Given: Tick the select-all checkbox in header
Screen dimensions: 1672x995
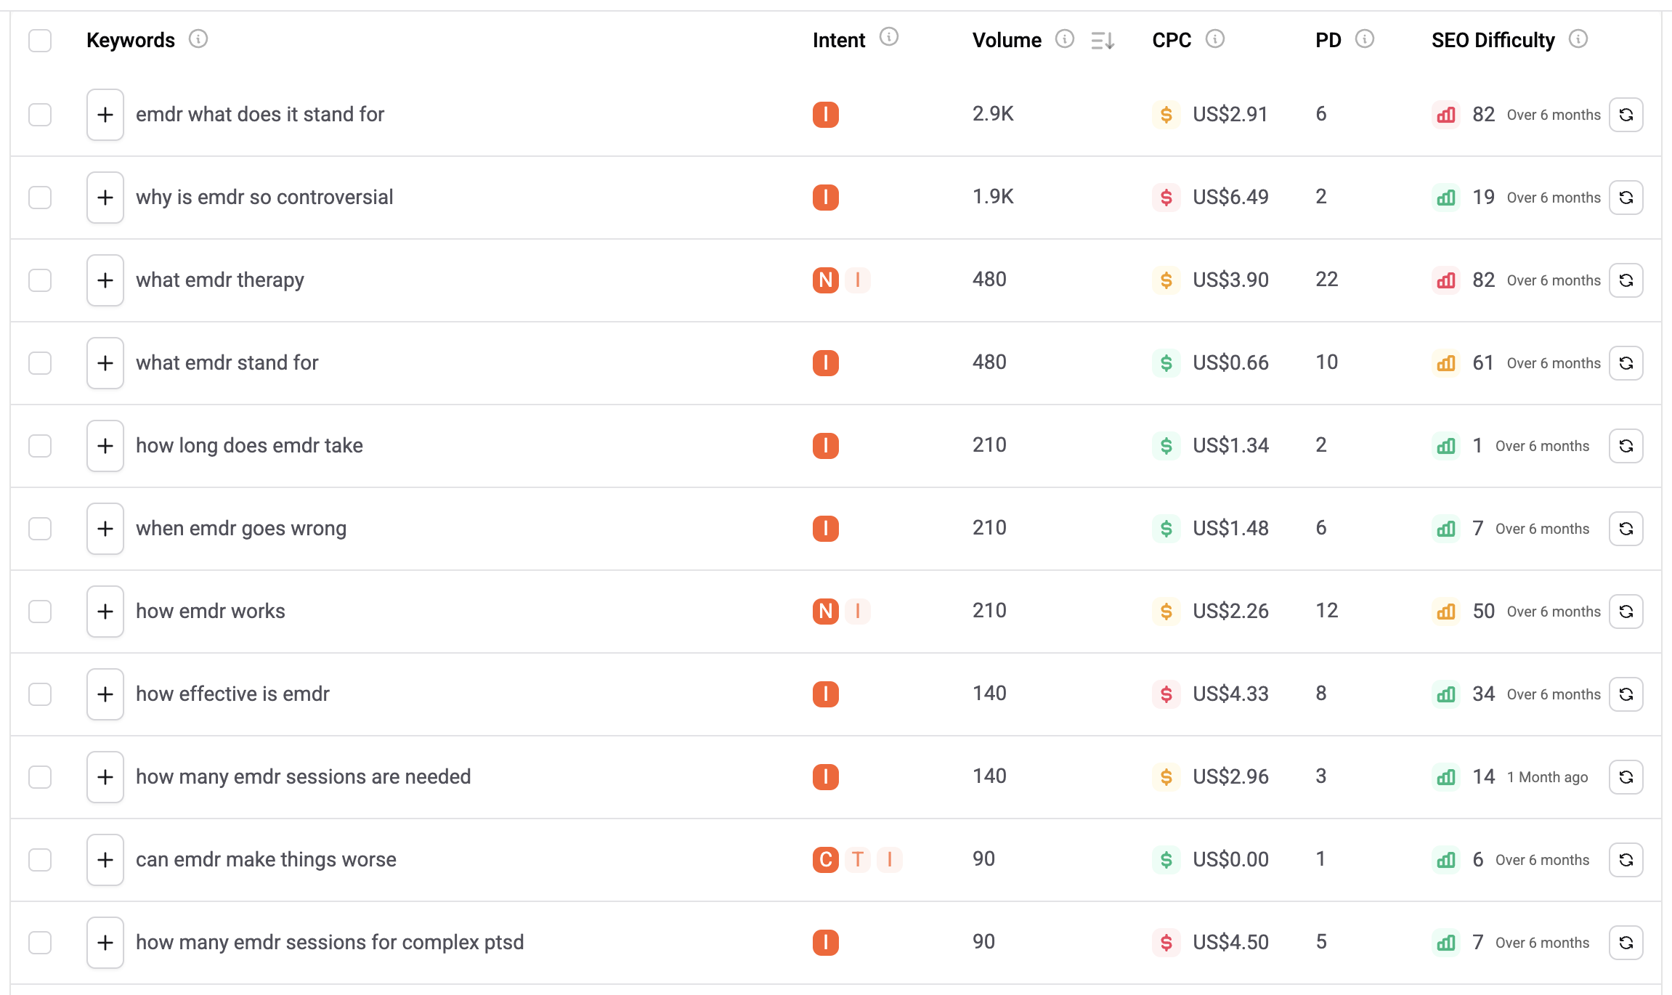Looking at the screenshot, I should (40, 41).
